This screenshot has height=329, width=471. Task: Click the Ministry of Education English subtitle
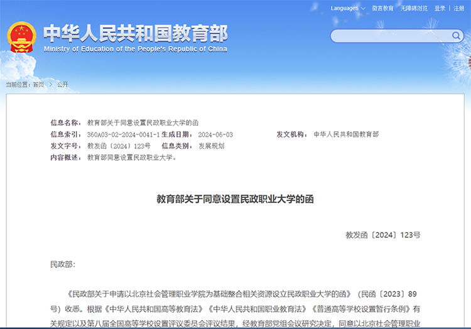point(135,49)
